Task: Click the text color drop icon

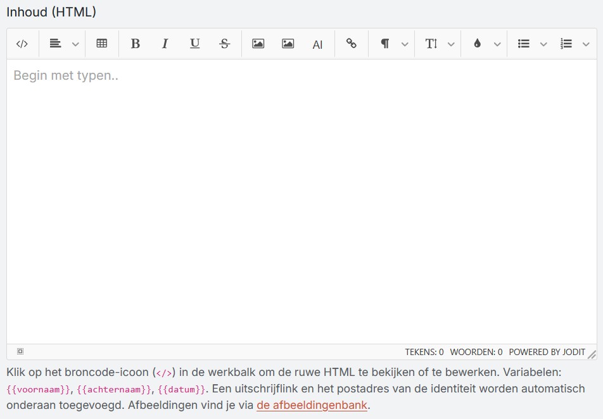Action: [477, 44]
